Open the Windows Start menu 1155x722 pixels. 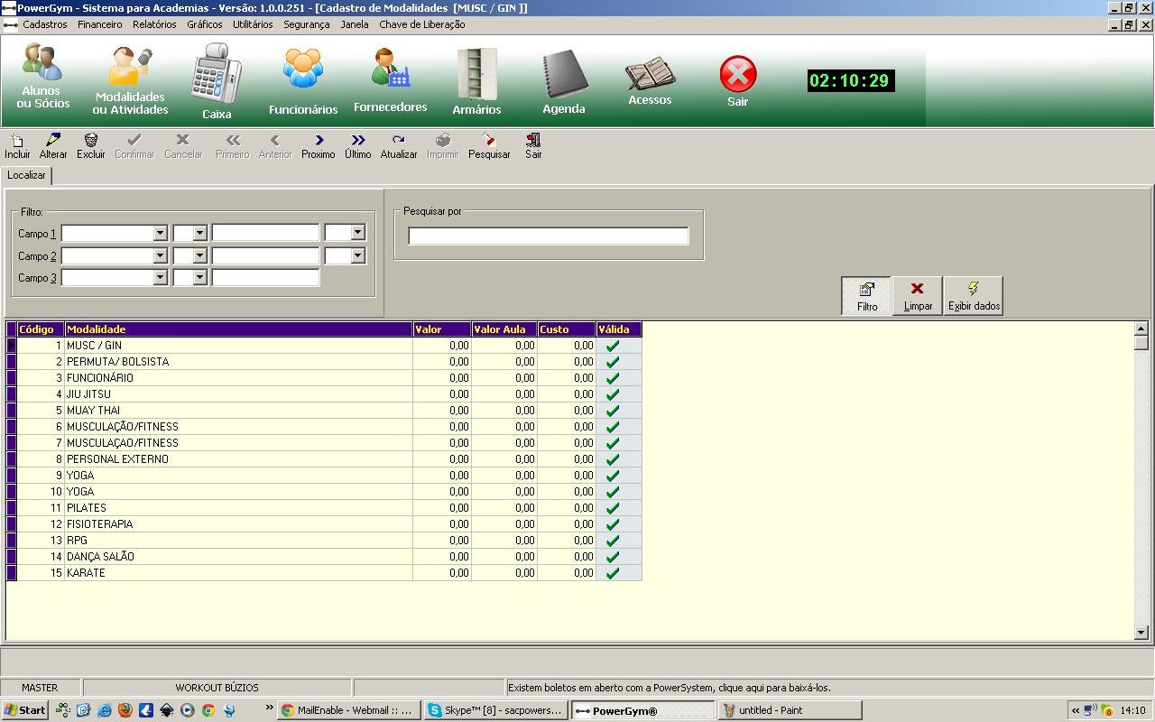[24, 710]
